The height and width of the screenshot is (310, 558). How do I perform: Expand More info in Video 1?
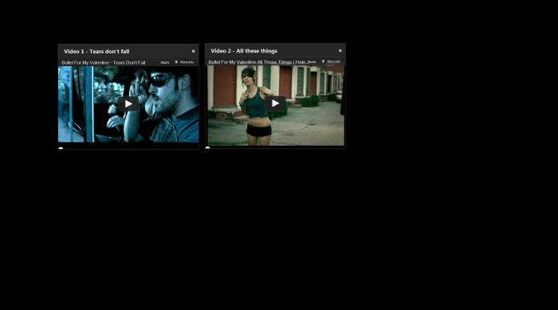click(184, 62)
